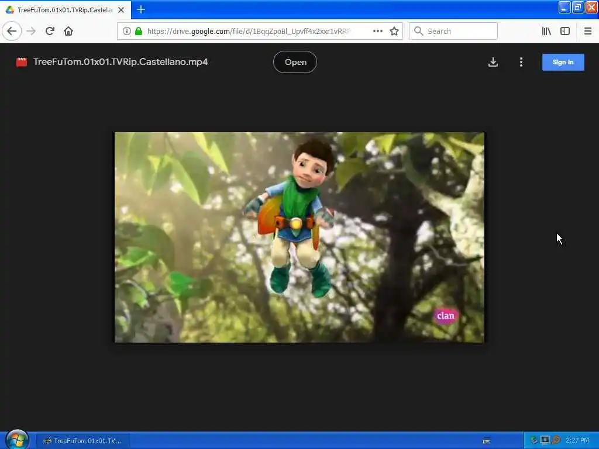599x449 pixels.
Task: Open the Windows Start menu
Action: 17,439
